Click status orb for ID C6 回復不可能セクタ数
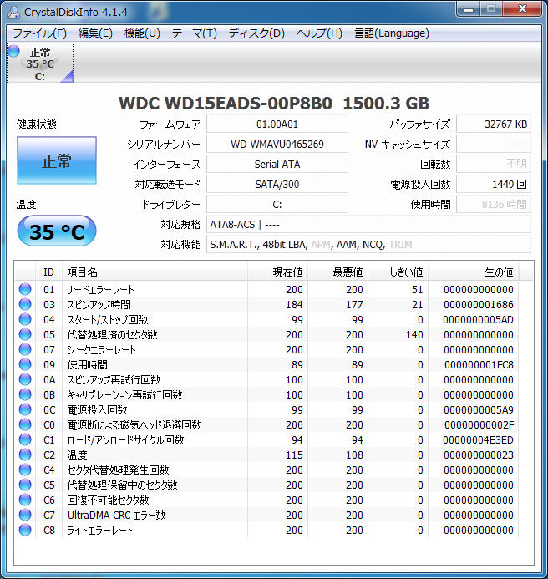Image resolution: width=548 pixels, height=579 pixels. pos(25,500)
